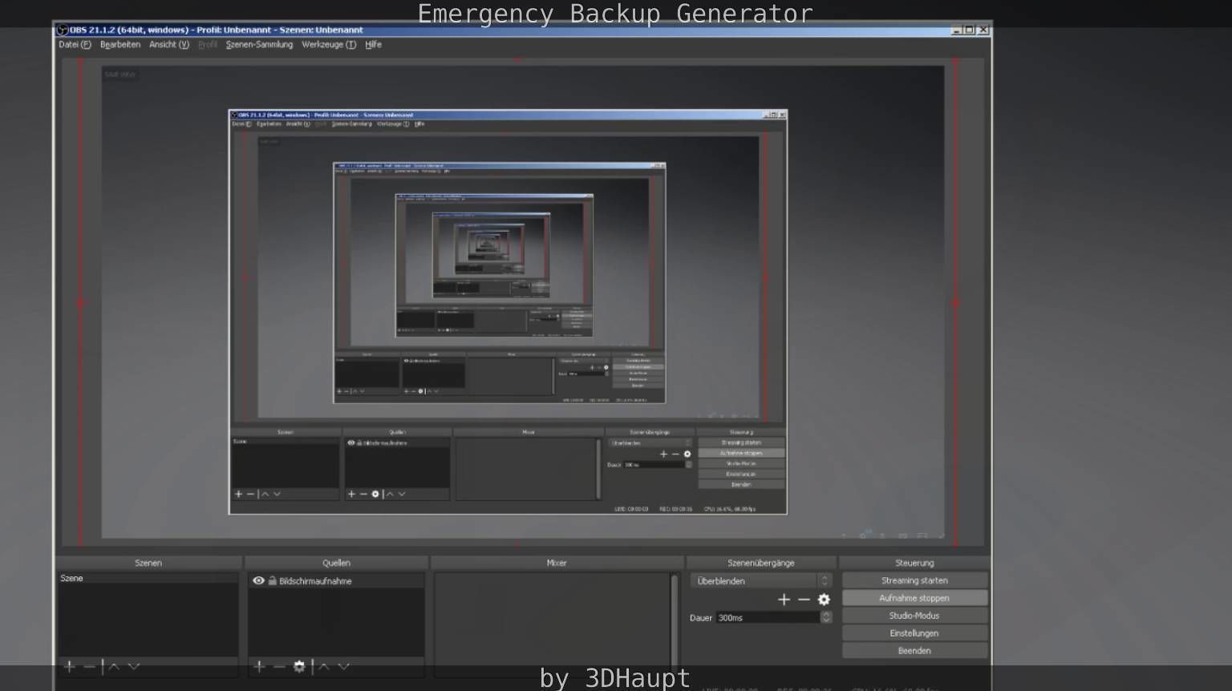Open the Szenen-Sammlung menu
This screenshot has width=1232, height=691.
[259, 45]
